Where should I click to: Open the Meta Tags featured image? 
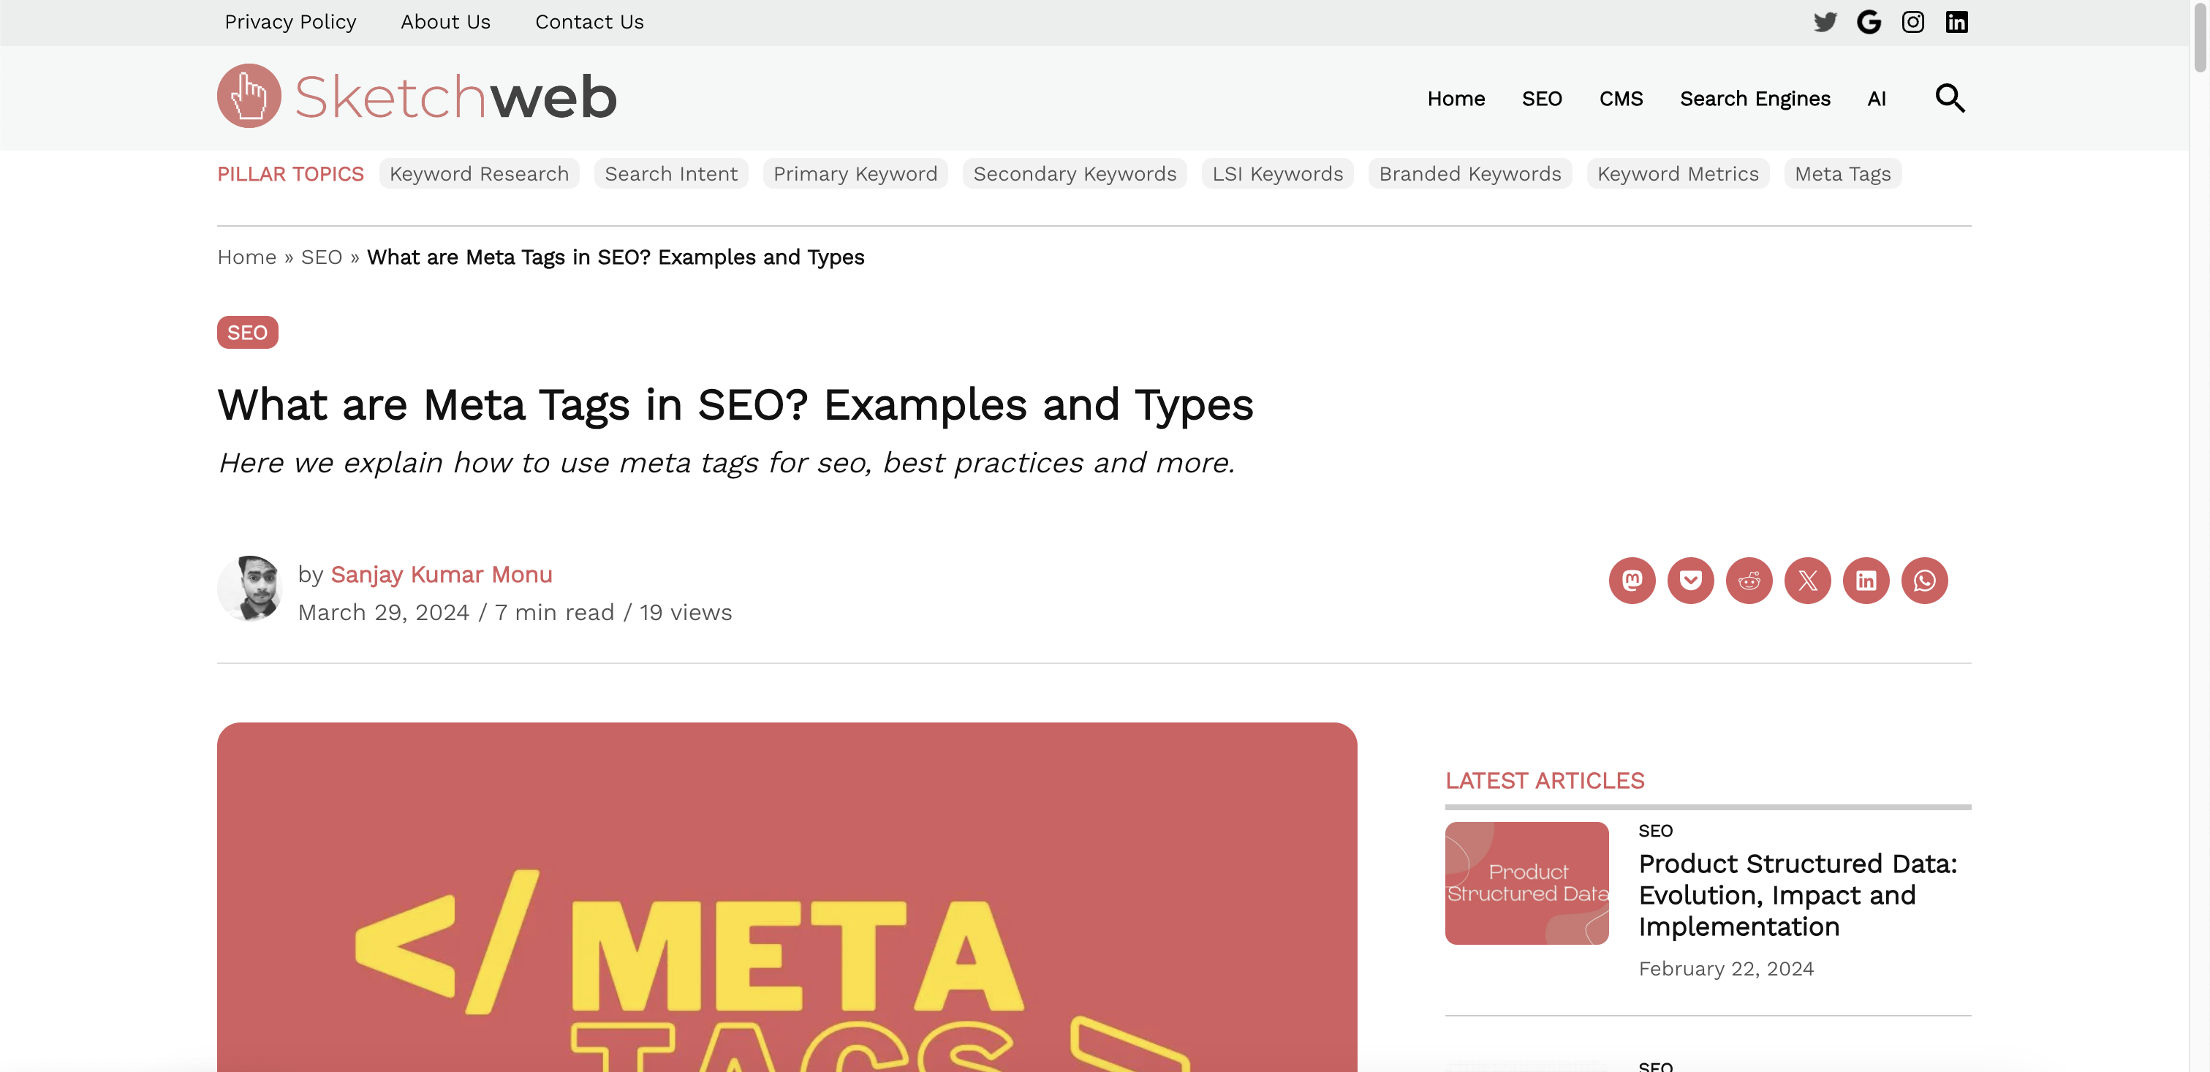pos(787,897)
